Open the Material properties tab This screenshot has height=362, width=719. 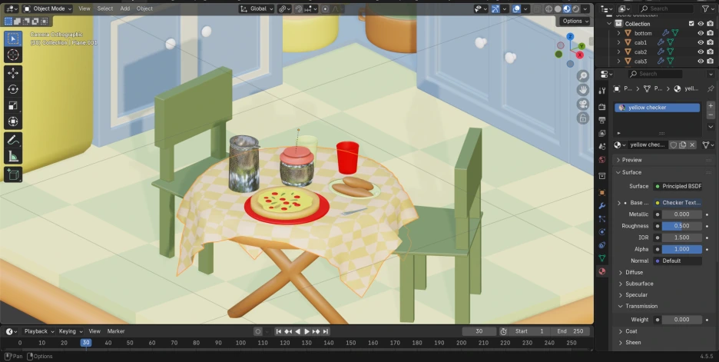pyautogui.click(x=602, y=271)
